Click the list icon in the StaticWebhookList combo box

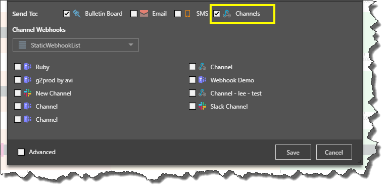point(22,45)
